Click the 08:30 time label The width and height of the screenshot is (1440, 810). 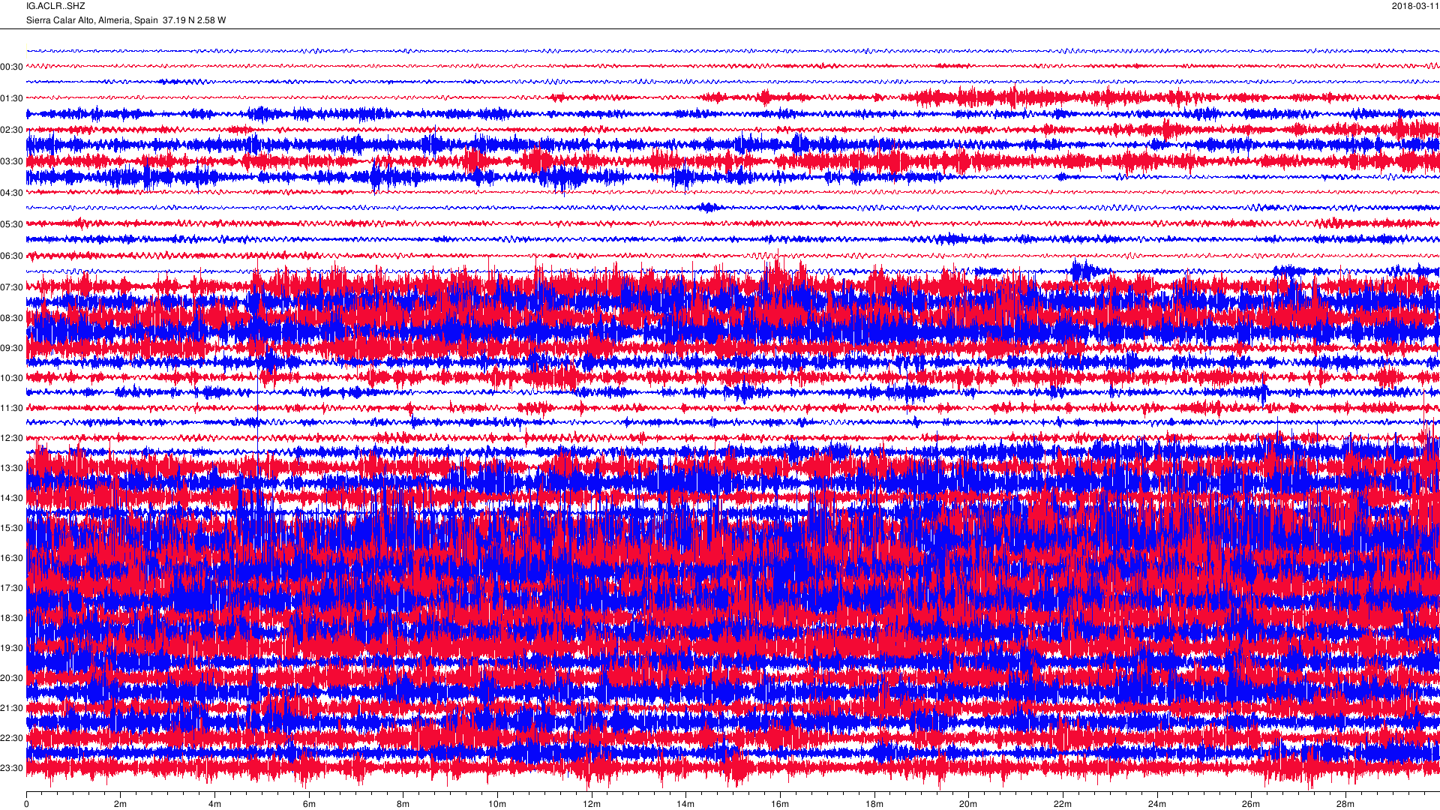pyautogui.click(x=11, y=318)
